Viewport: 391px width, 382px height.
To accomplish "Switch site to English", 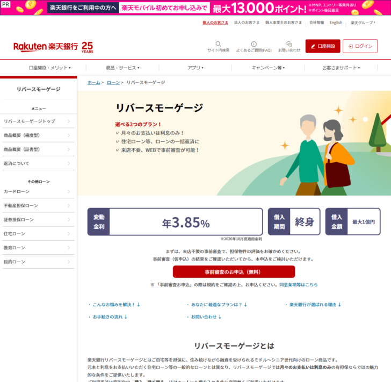I will (x=336, y=23).
